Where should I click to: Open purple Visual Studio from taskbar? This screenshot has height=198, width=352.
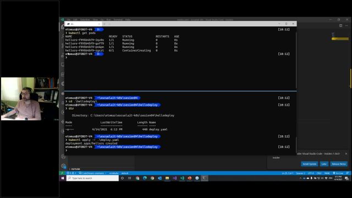175,178
